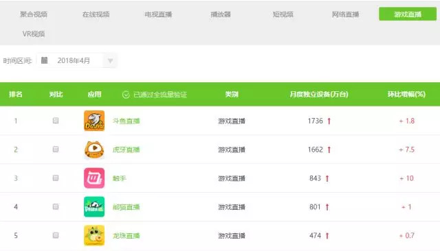This screenshot has height=251, width=440.
Task: Open the 触手 app name link
Action: [x=119, y=178]
